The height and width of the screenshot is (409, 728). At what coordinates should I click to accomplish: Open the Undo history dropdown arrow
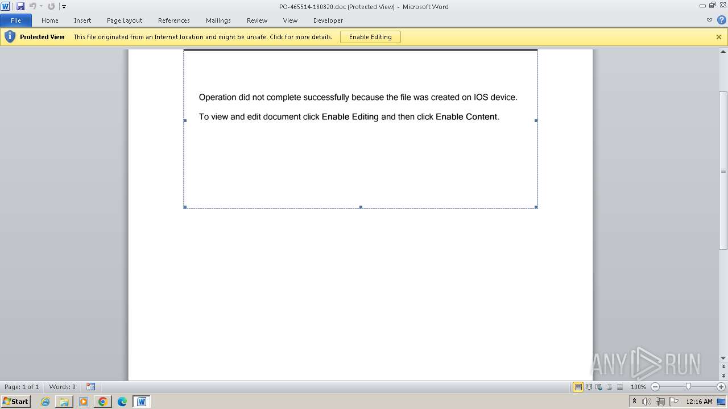(x=41, y=6)
